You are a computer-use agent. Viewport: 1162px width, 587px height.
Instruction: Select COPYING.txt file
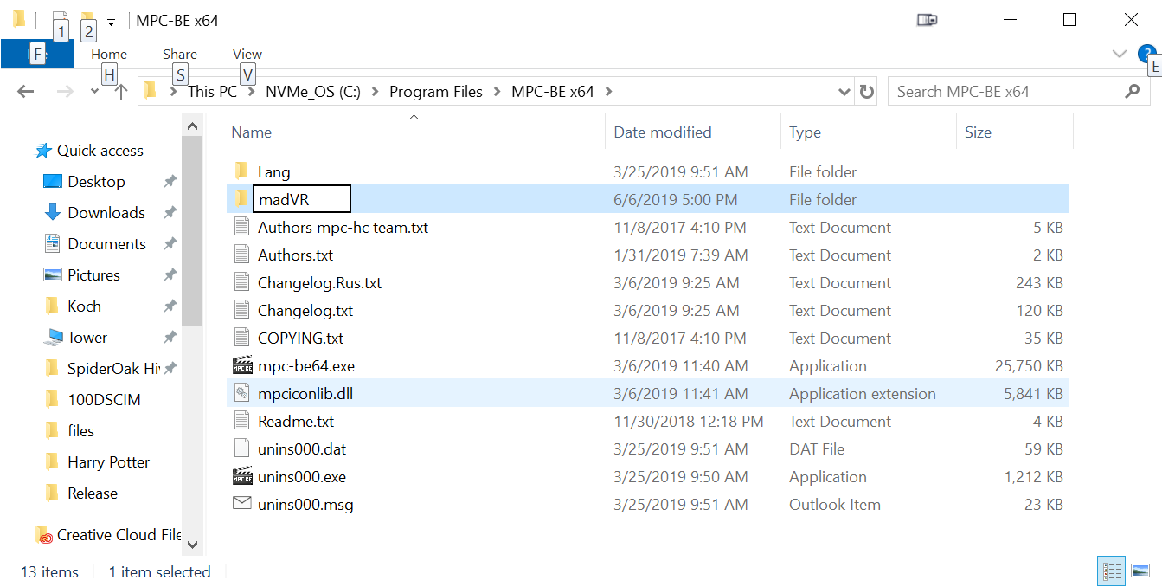coord(300,338)
